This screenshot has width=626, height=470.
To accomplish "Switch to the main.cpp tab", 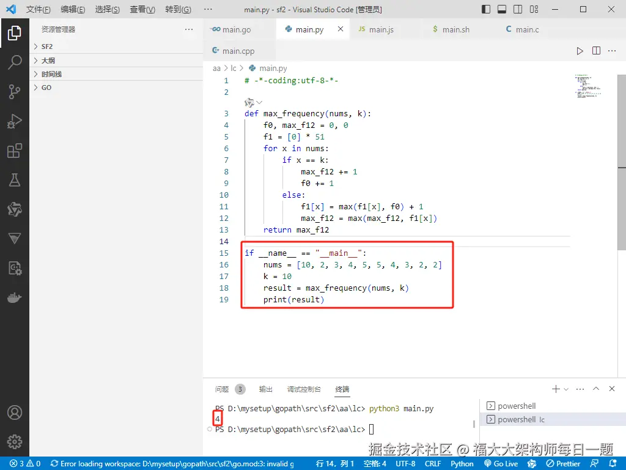I will click(x=240, y=51).
